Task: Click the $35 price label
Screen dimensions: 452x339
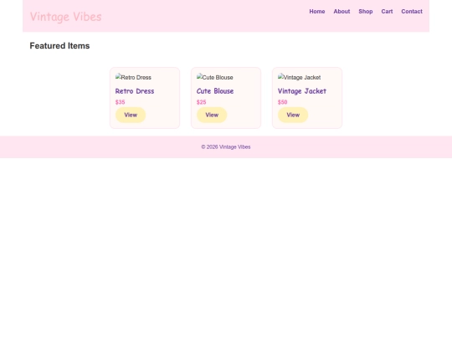Action: click(120, 102)
